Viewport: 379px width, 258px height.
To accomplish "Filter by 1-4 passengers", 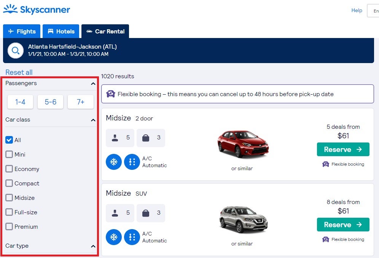I will coord(20,102).
